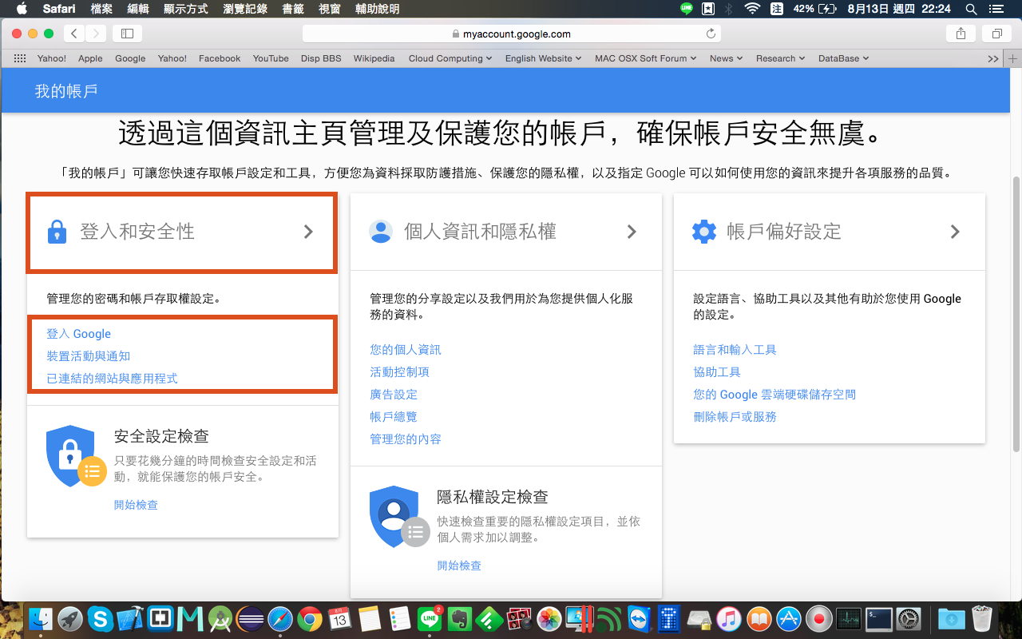Open the Calendar icon in the Dock
Viewport: 1022px width, 639px height.
click(339, 618)
